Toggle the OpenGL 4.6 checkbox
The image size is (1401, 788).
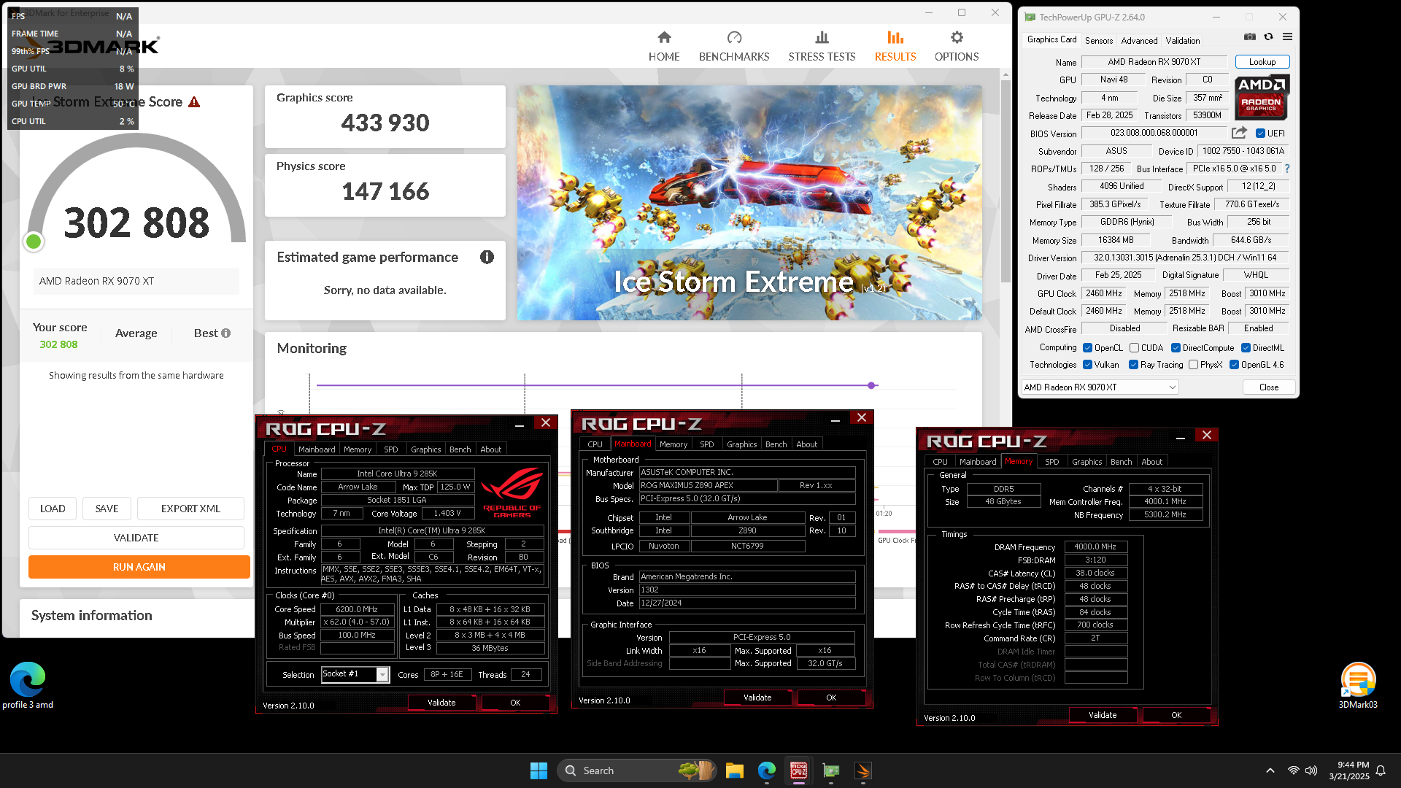pos(1234,365)
